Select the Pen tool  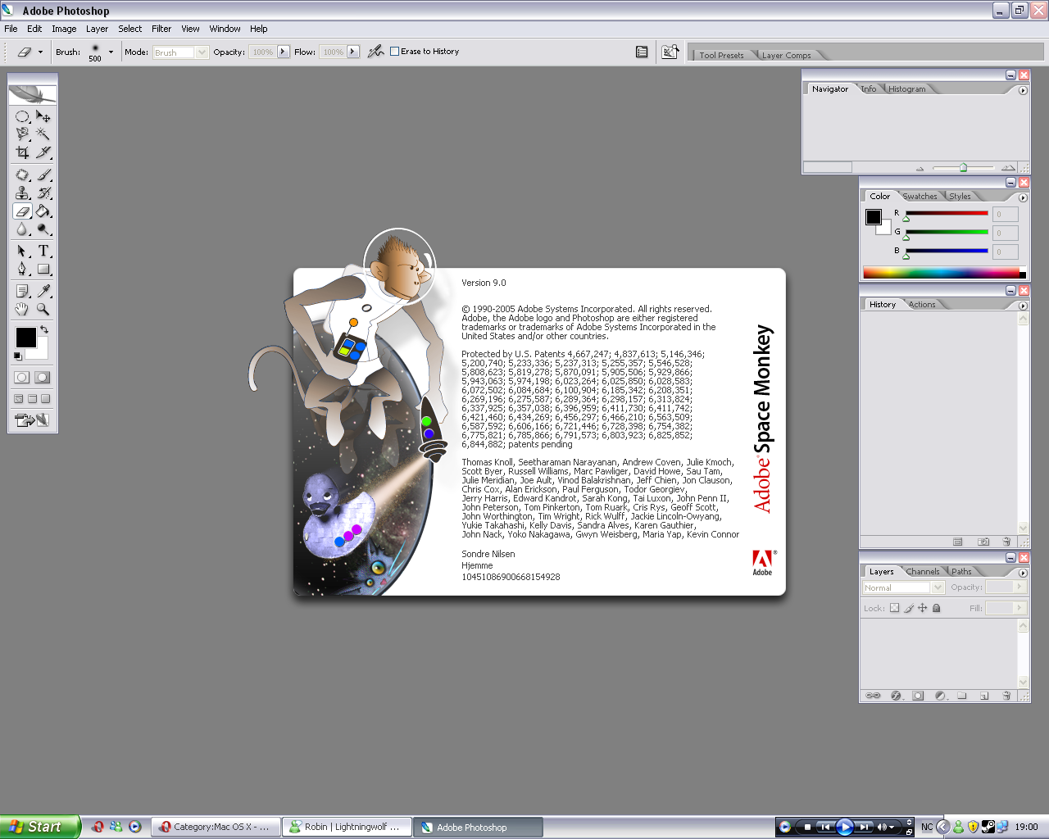point(22,269)
